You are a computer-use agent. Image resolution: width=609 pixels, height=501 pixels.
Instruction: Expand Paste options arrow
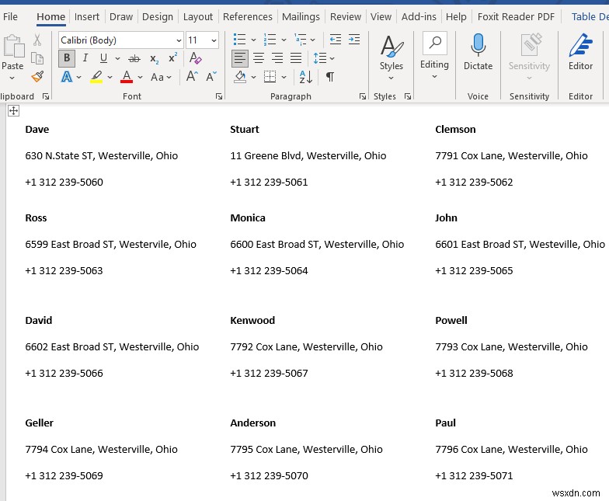12,78
